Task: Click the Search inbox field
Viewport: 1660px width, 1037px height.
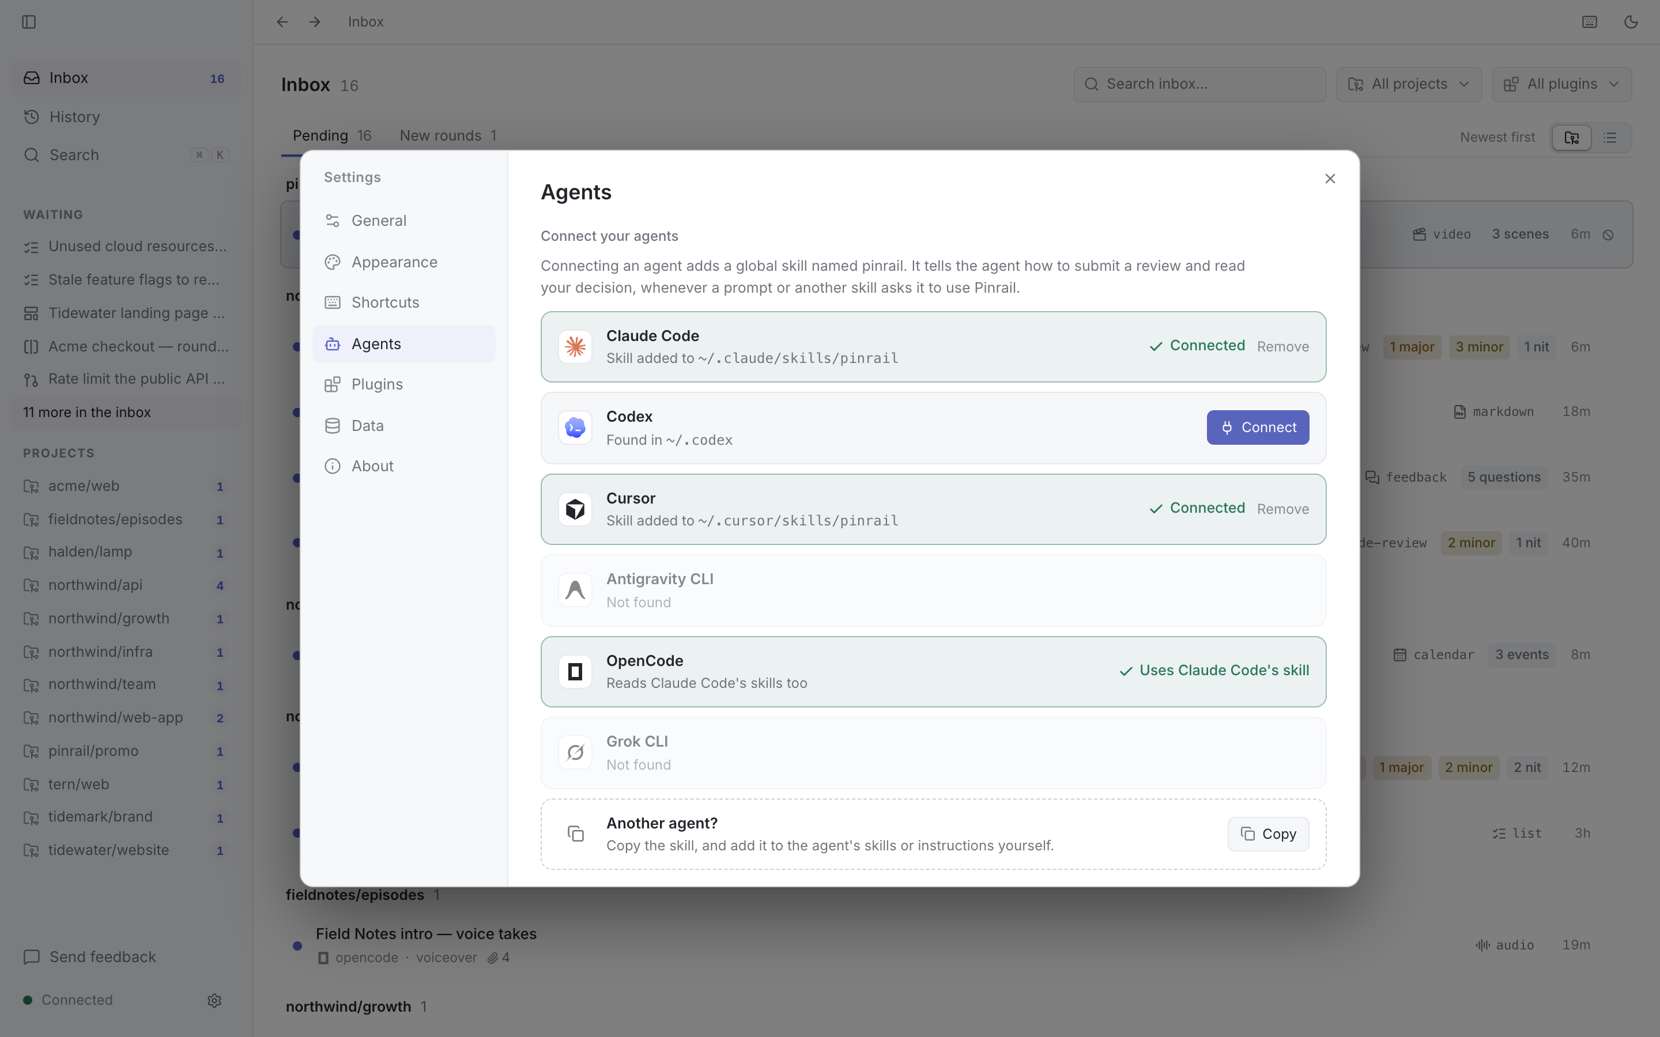Action: click(x=1199, y=84)
